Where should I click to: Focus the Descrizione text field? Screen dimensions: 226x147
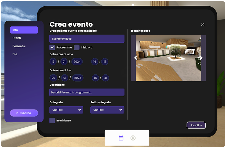point(87,92)
